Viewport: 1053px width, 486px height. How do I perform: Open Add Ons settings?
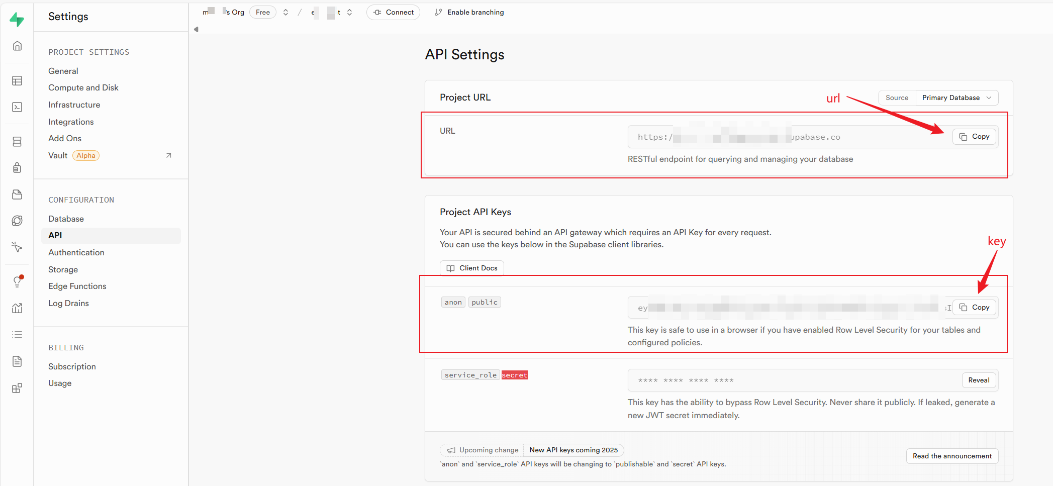tap(65, 138)
